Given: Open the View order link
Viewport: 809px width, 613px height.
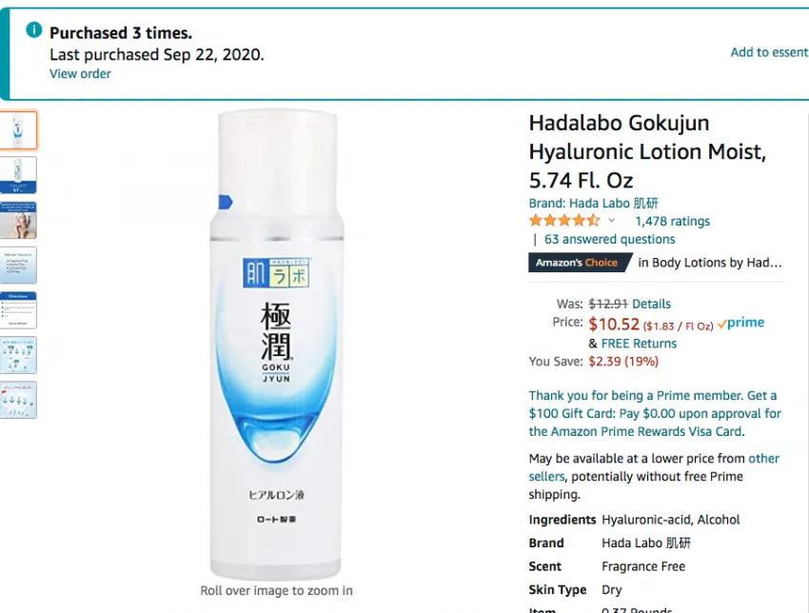Looking at the screenshot, I should point(80,74).
